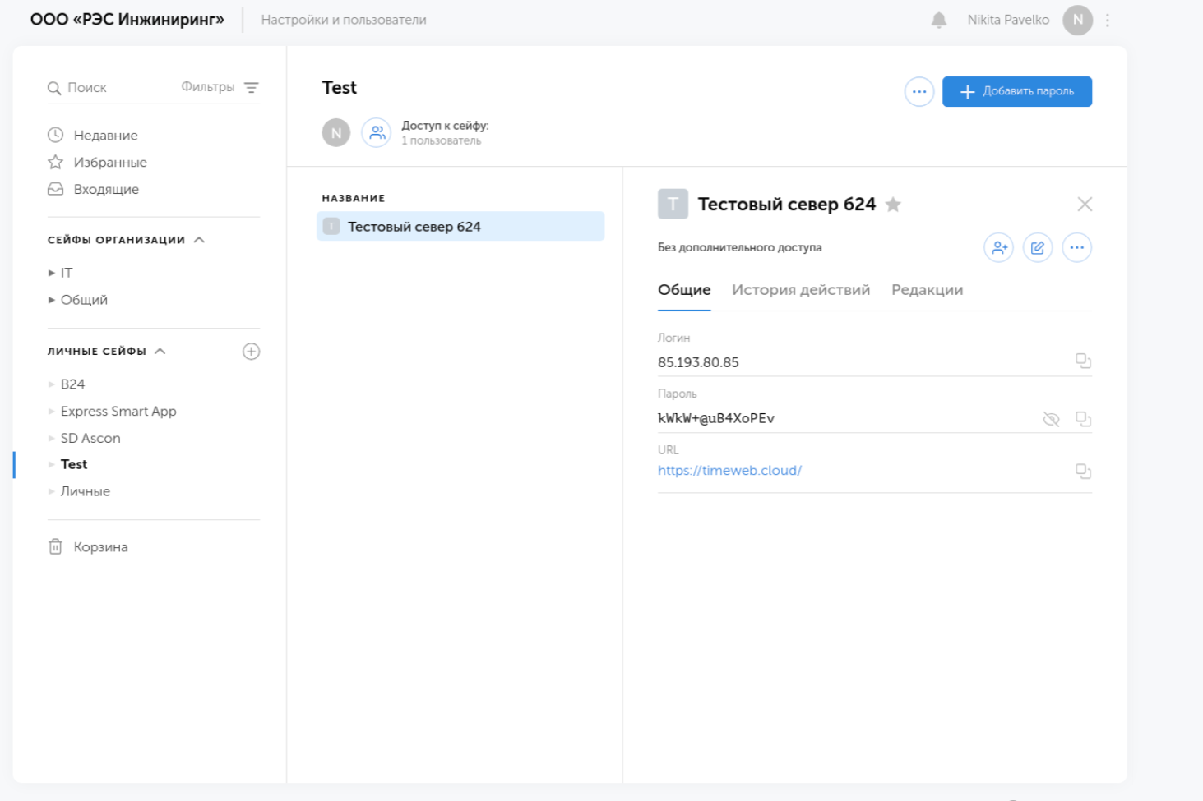Toggle password visibility eye icon
The height and width of the screenshot is (801, 1203).
tap(1050, 419)
